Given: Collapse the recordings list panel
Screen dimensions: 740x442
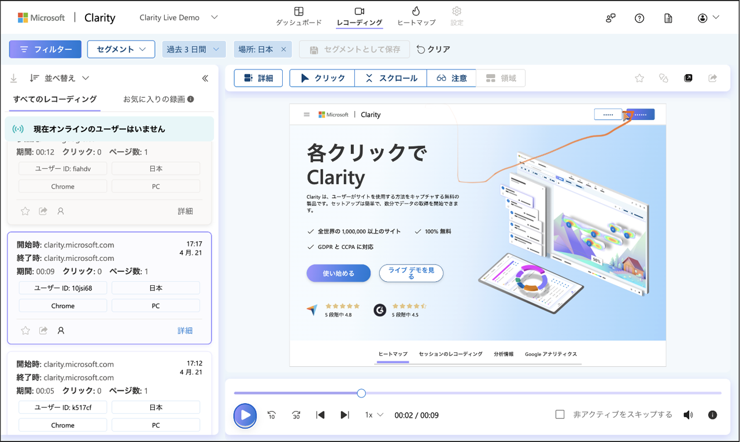Looking at the screenshot, I should tap(205, 78).
